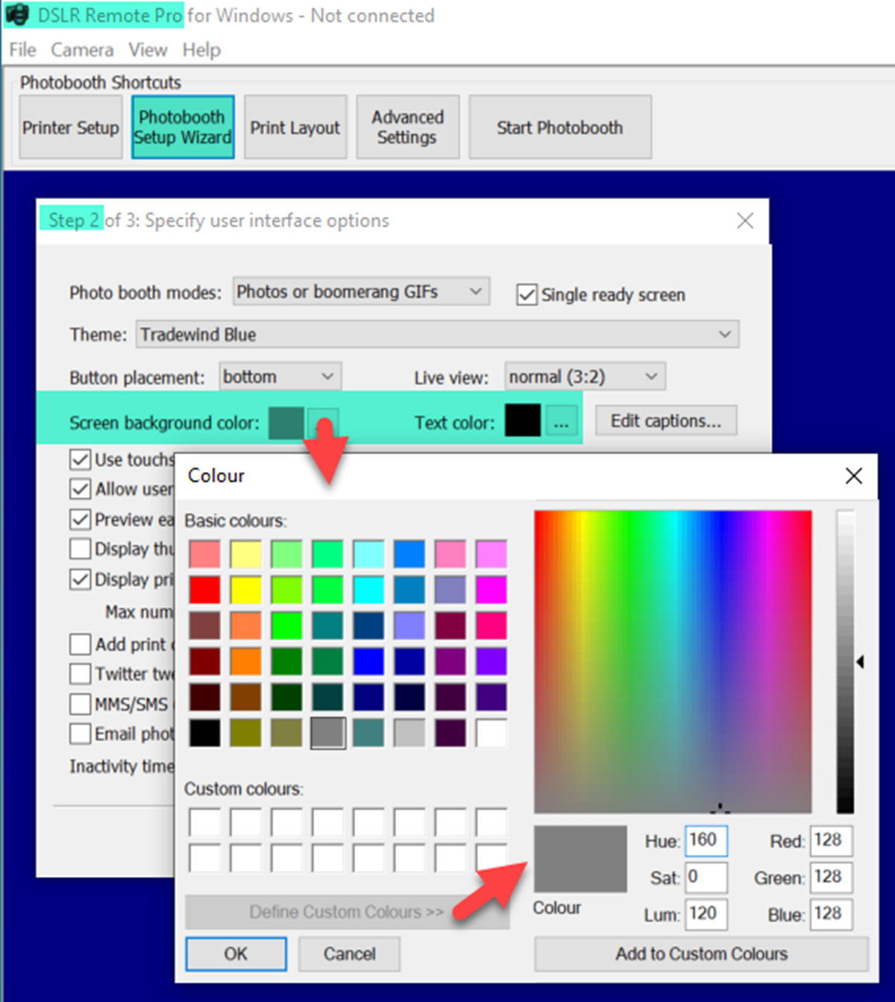Open the Theme dropdown showing Tradewind Blue

(x=437, y=334)
